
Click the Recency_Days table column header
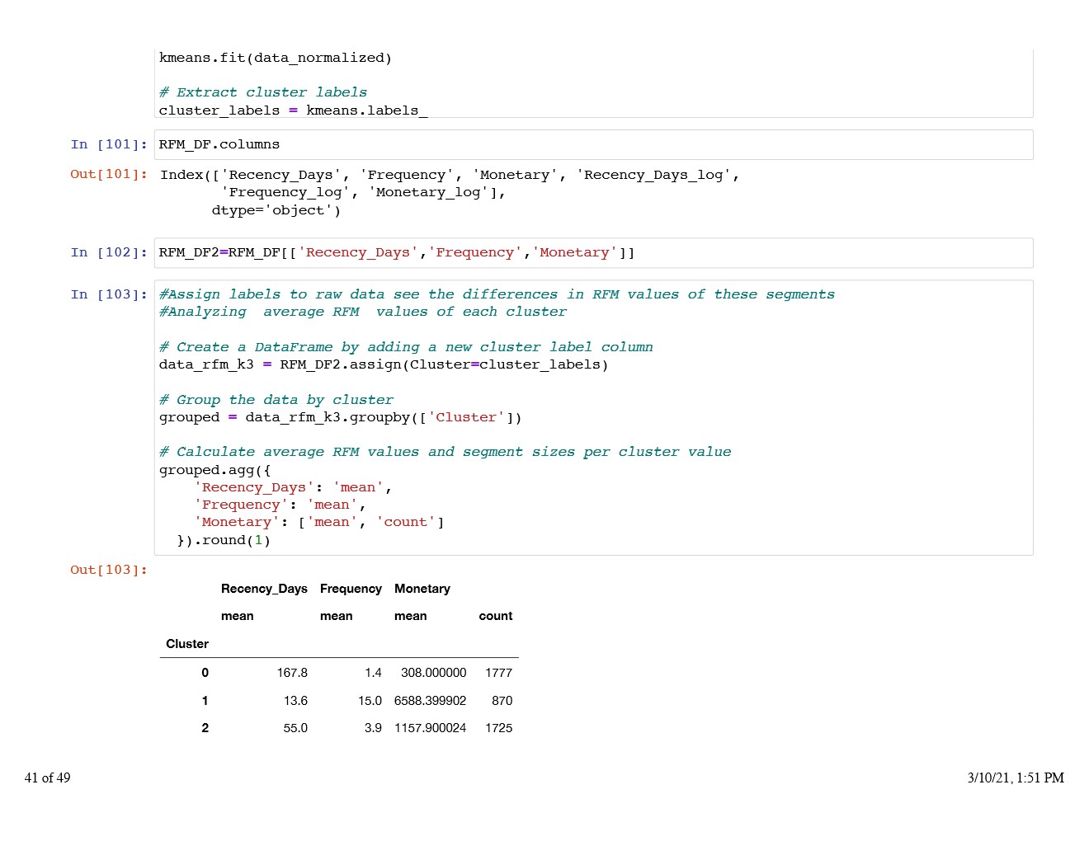click(x=264, y=589)
